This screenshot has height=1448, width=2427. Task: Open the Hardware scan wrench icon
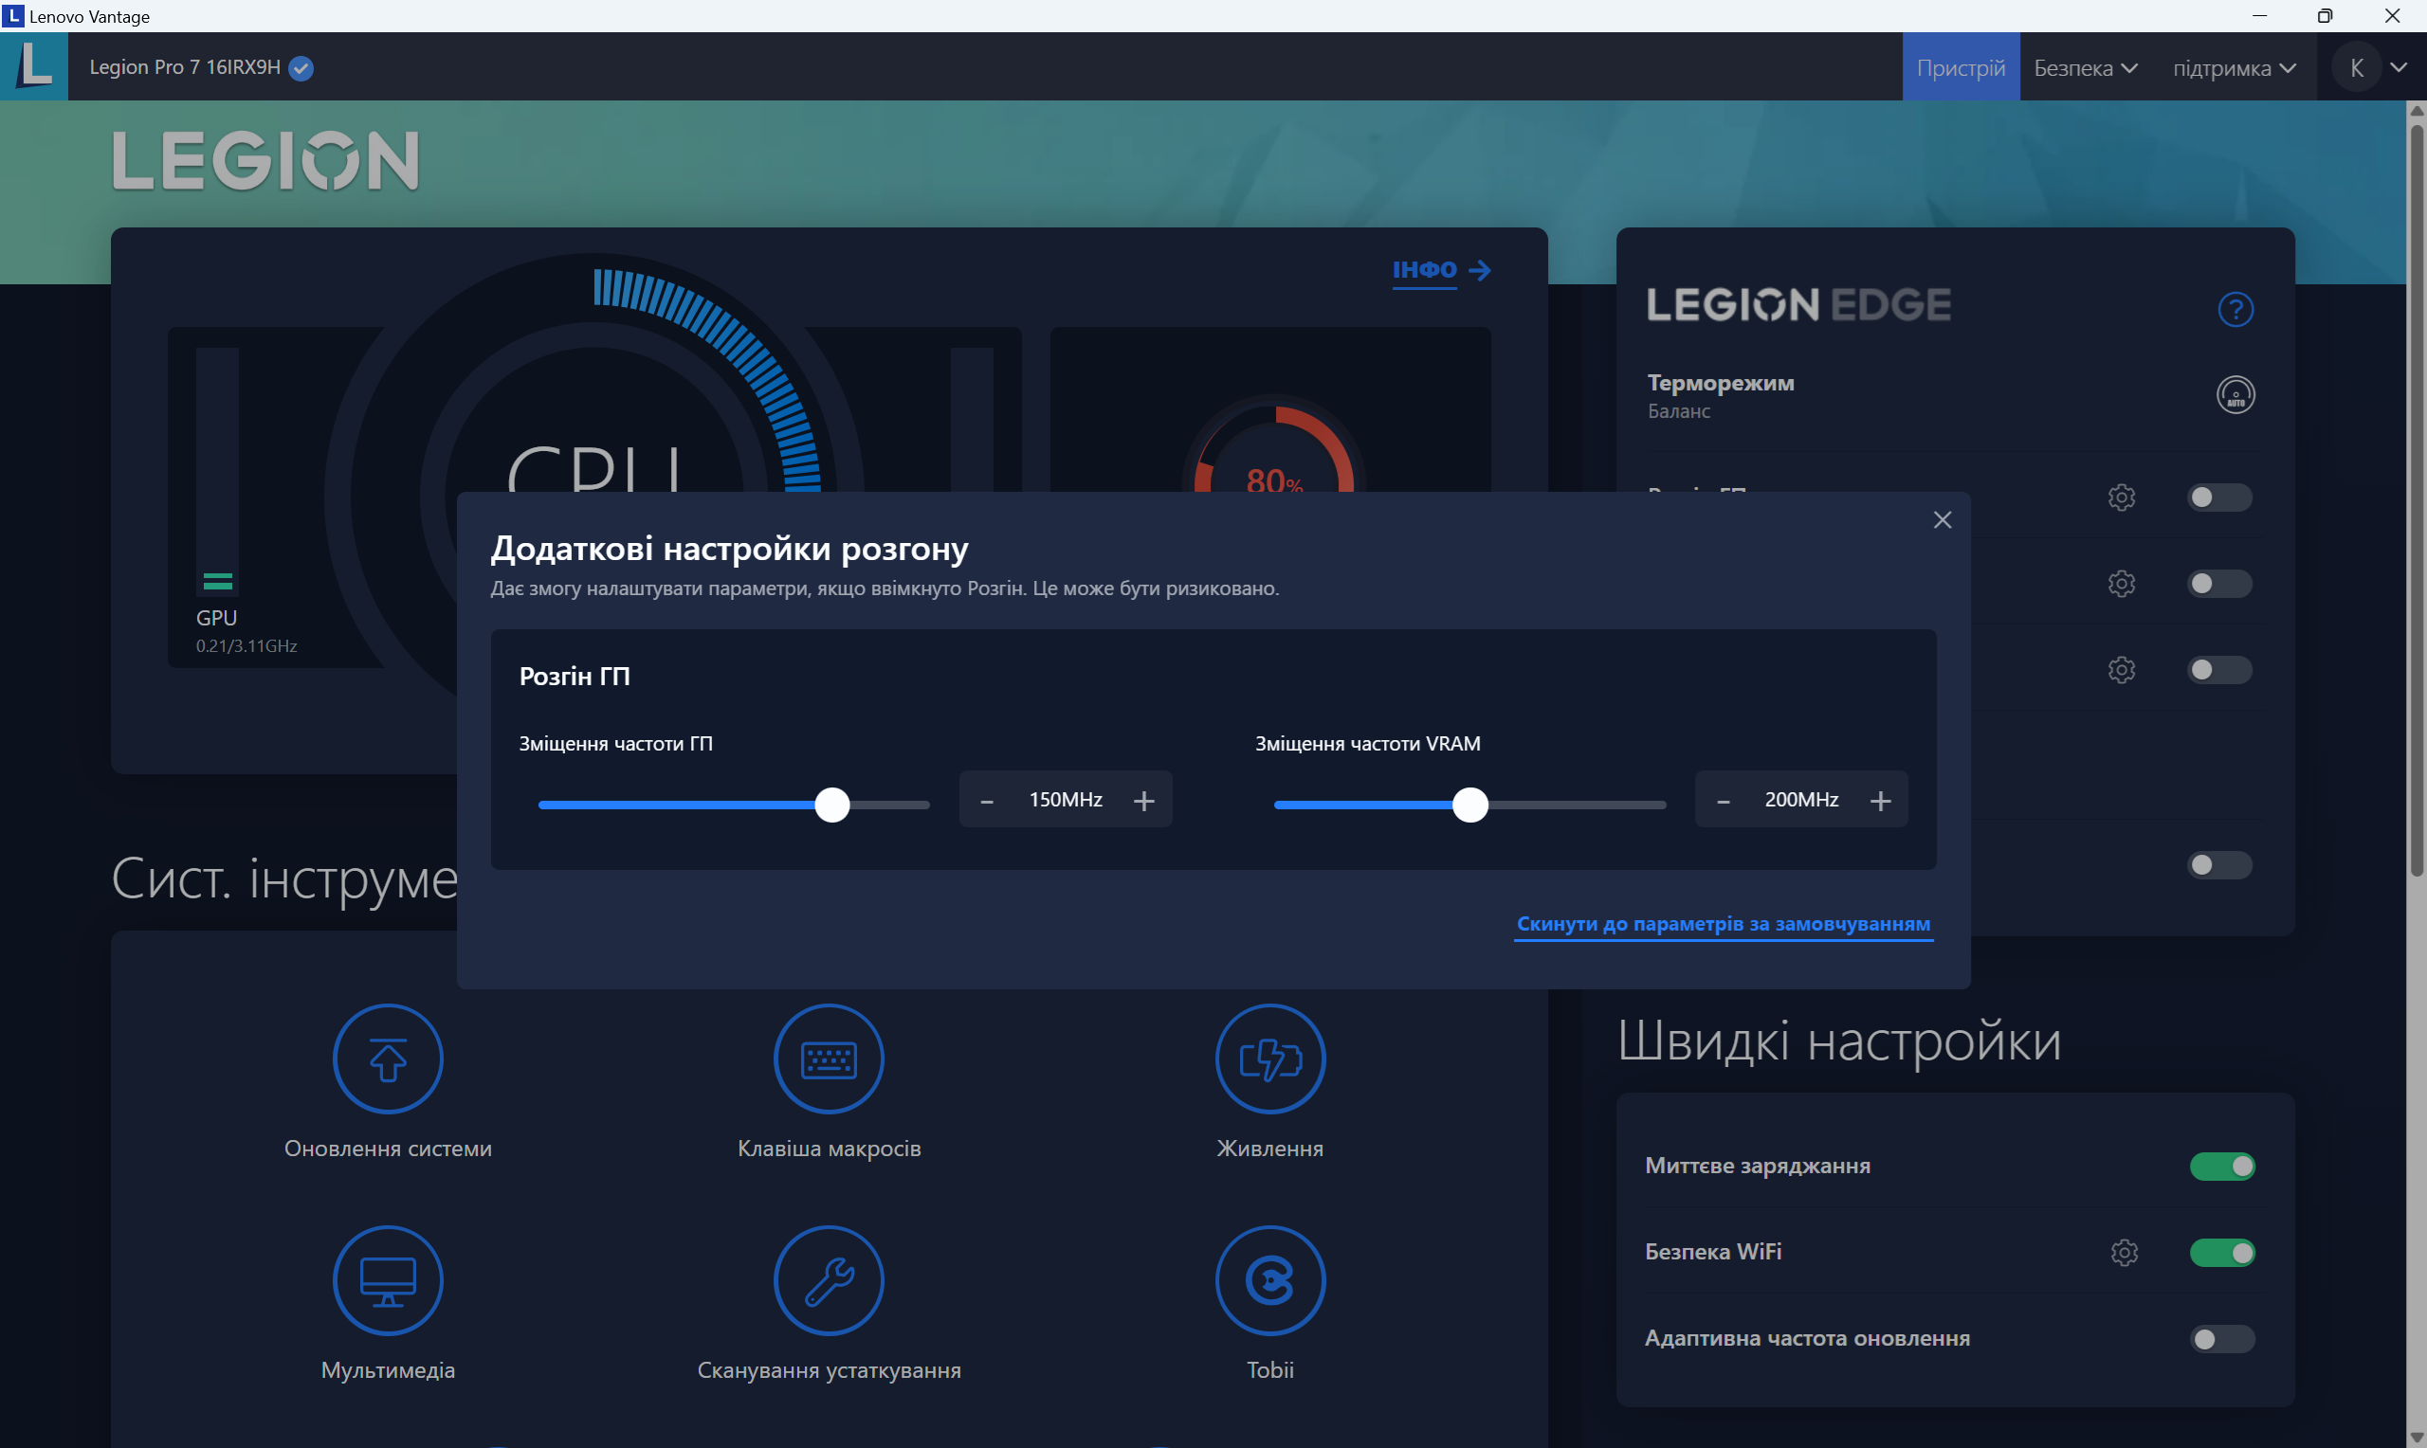coord(829,1280)
